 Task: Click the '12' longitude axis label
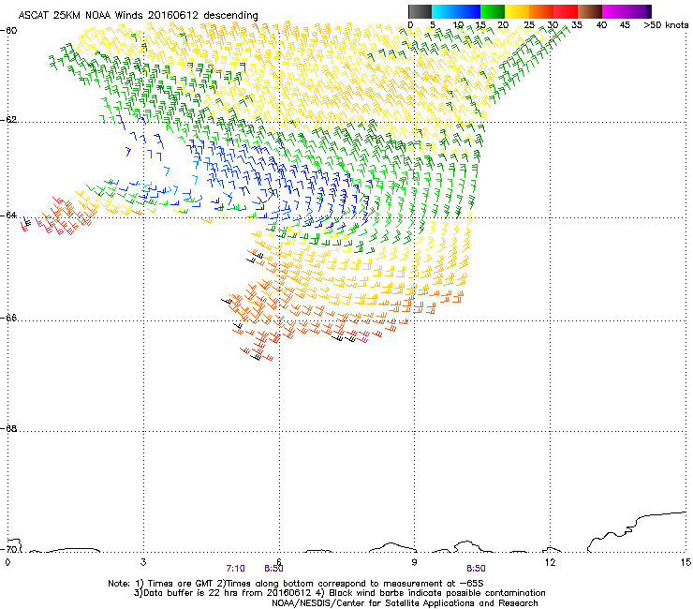coord(550,562)
